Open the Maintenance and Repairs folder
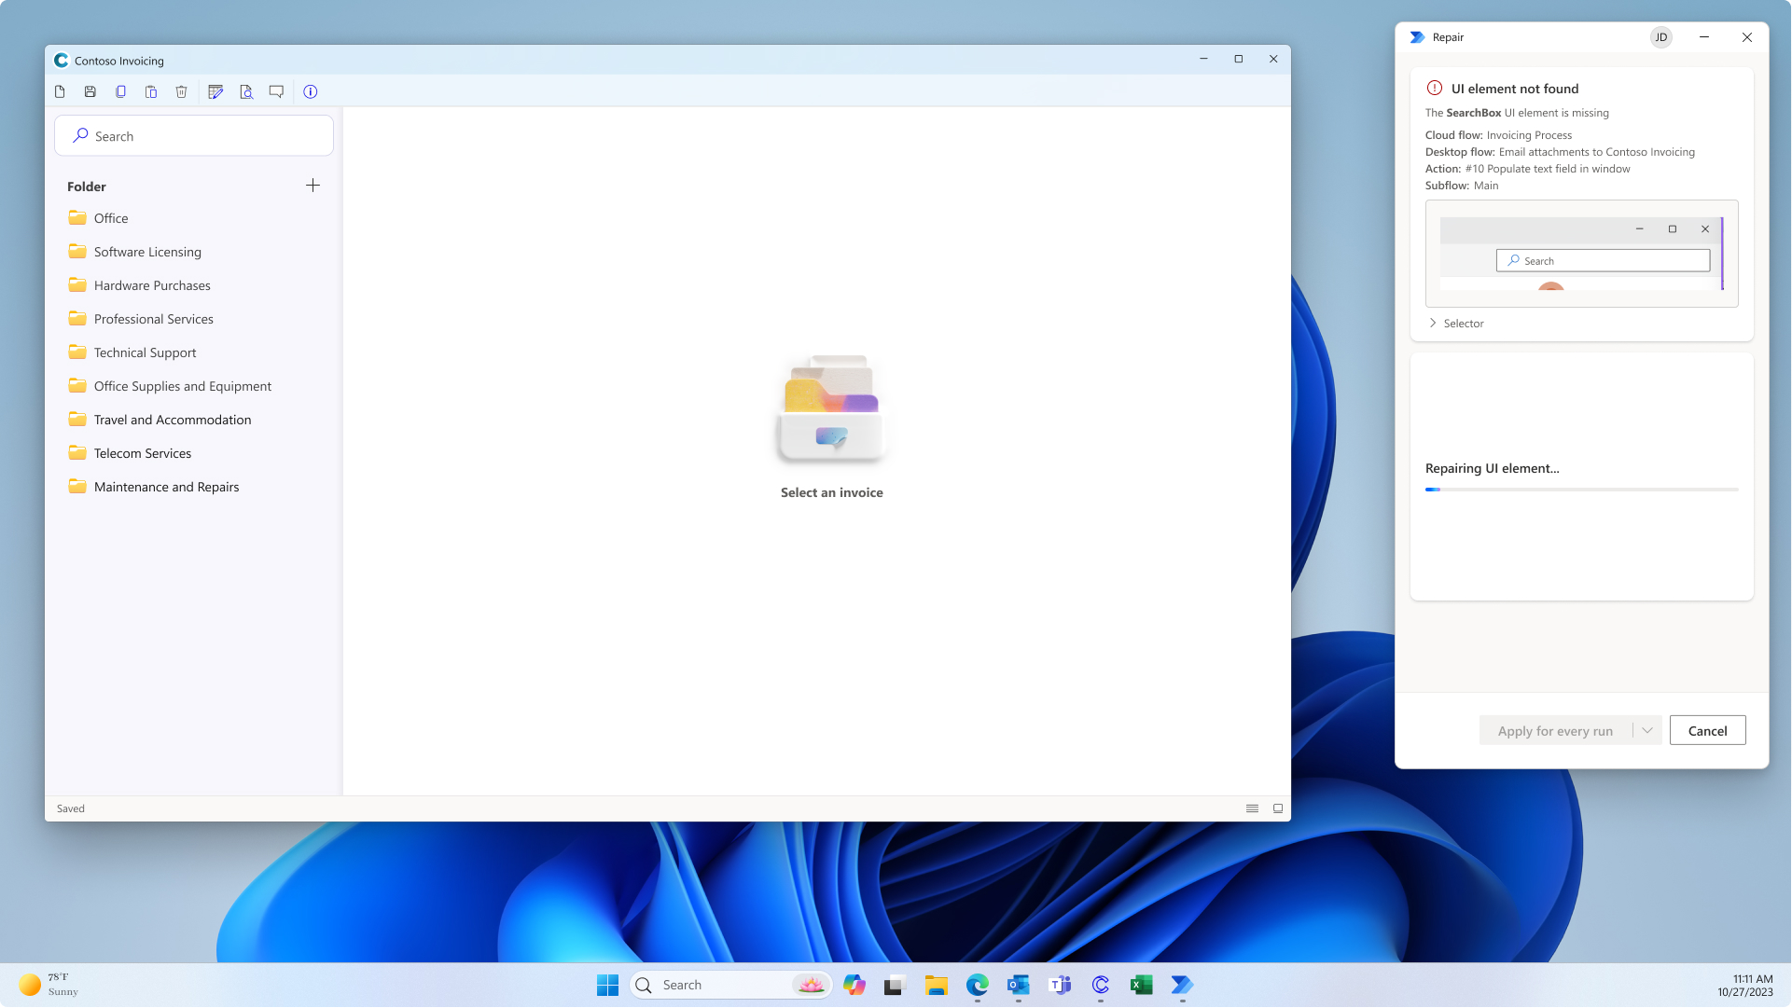Screen dimensions: 1792x1008 194,487
